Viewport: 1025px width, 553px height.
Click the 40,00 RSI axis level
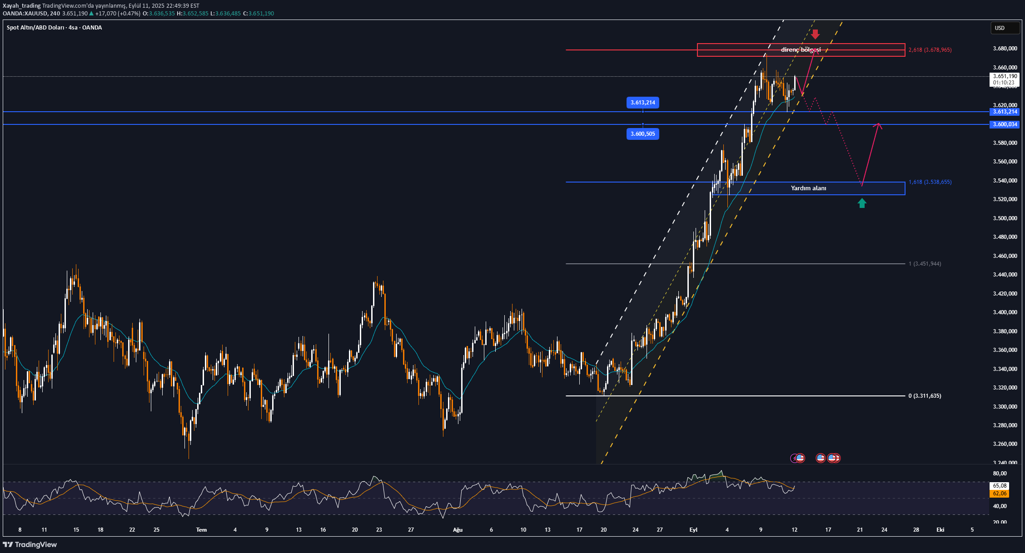[1000, 506]
